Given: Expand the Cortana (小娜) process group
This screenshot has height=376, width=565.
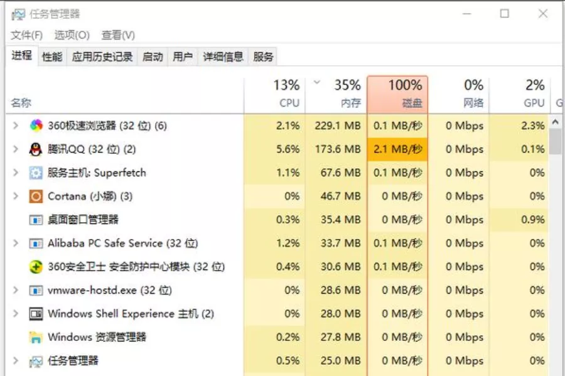Looking at the screenshot, I should click(14, 196).
